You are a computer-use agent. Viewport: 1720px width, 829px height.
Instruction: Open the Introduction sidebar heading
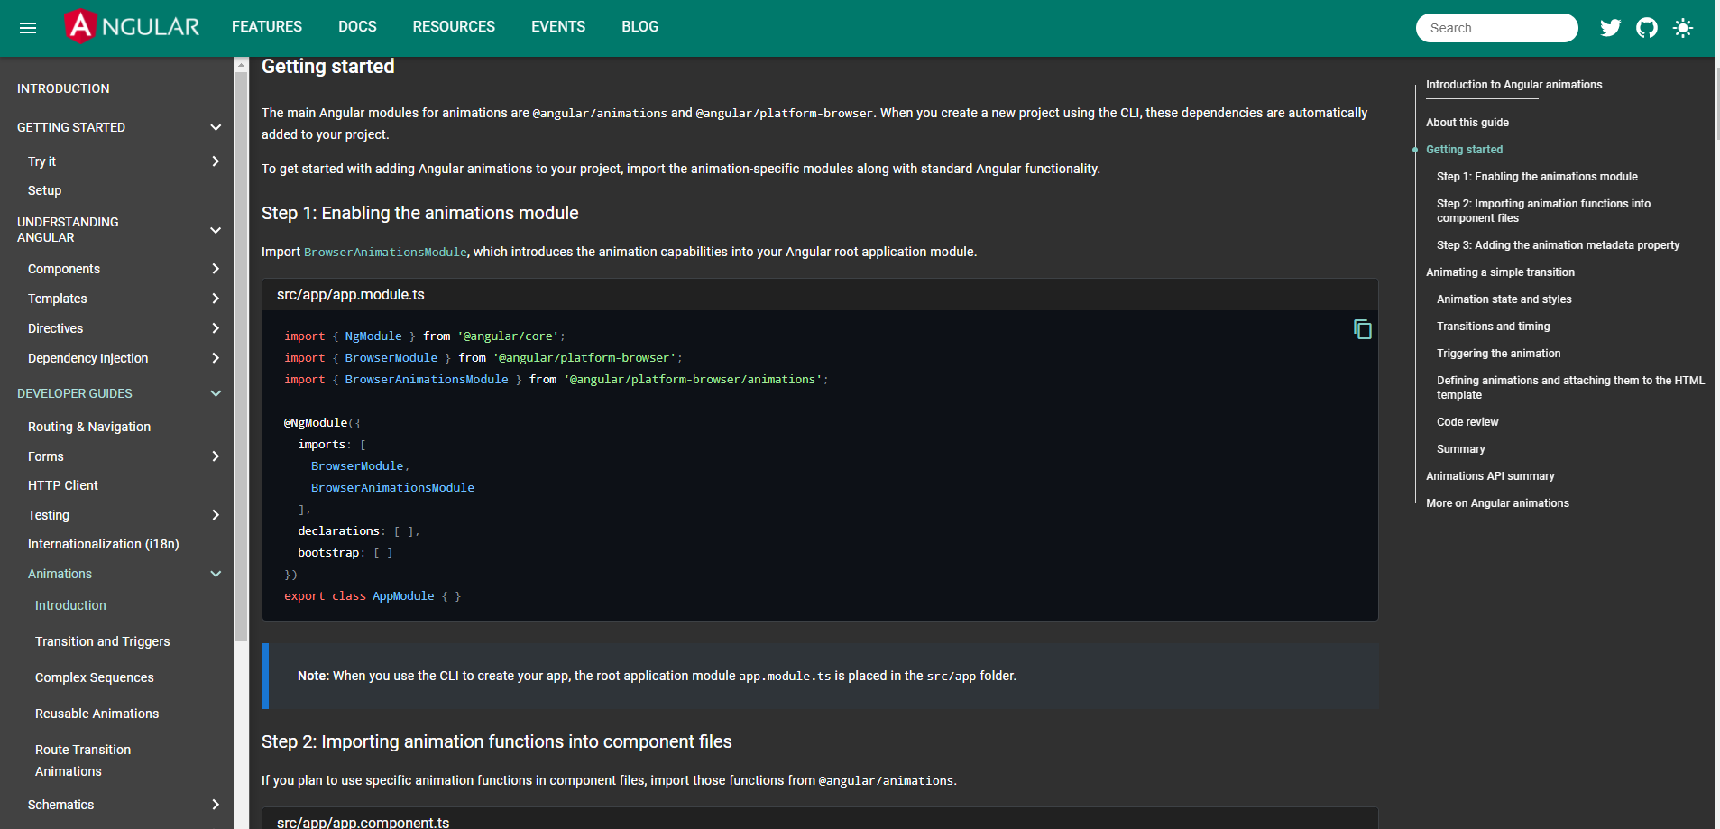coord(63,88)
